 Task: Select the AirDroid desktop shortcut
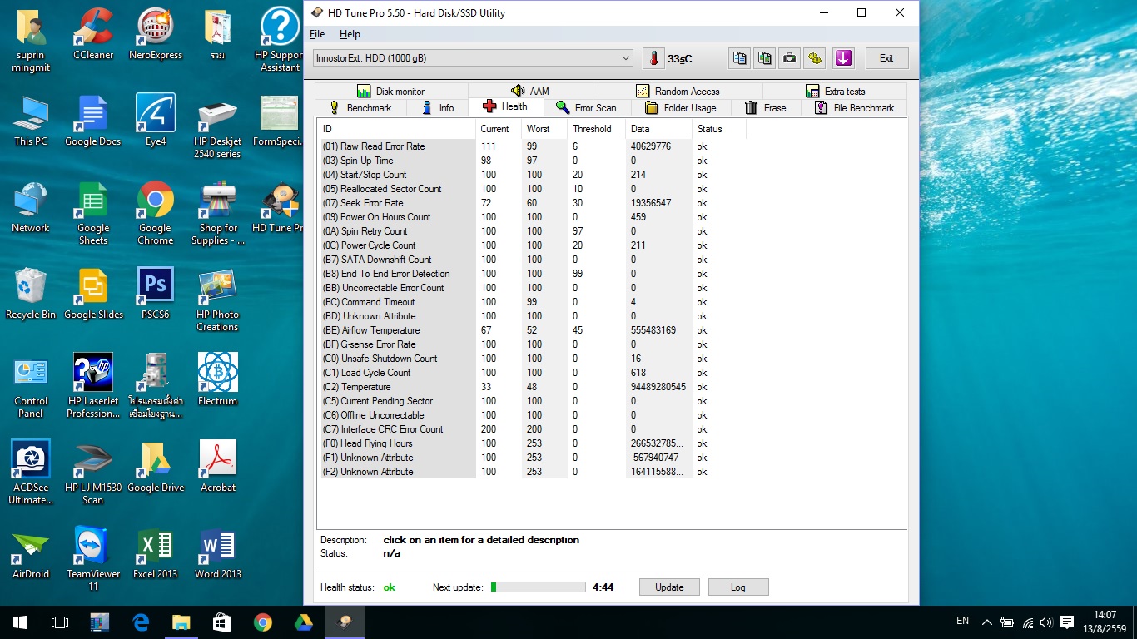click(x=31, y=554)
